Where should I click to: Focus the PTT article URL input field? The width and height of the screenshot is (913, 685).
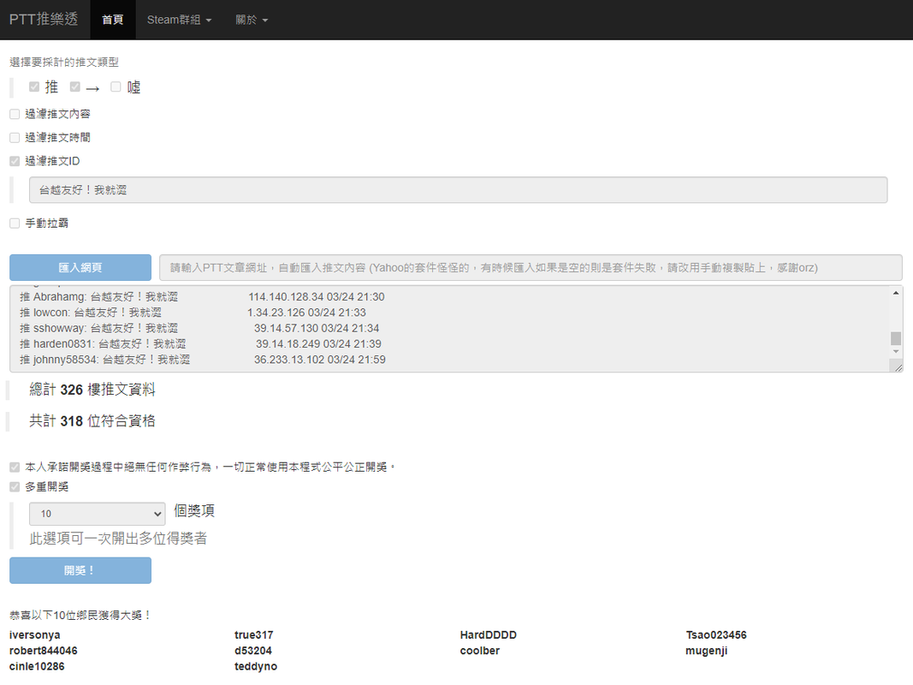531,267
